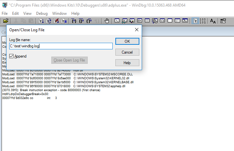Open the Font settings AA icon
Viewport: 234px width, 151px height.
click(213, 21)
